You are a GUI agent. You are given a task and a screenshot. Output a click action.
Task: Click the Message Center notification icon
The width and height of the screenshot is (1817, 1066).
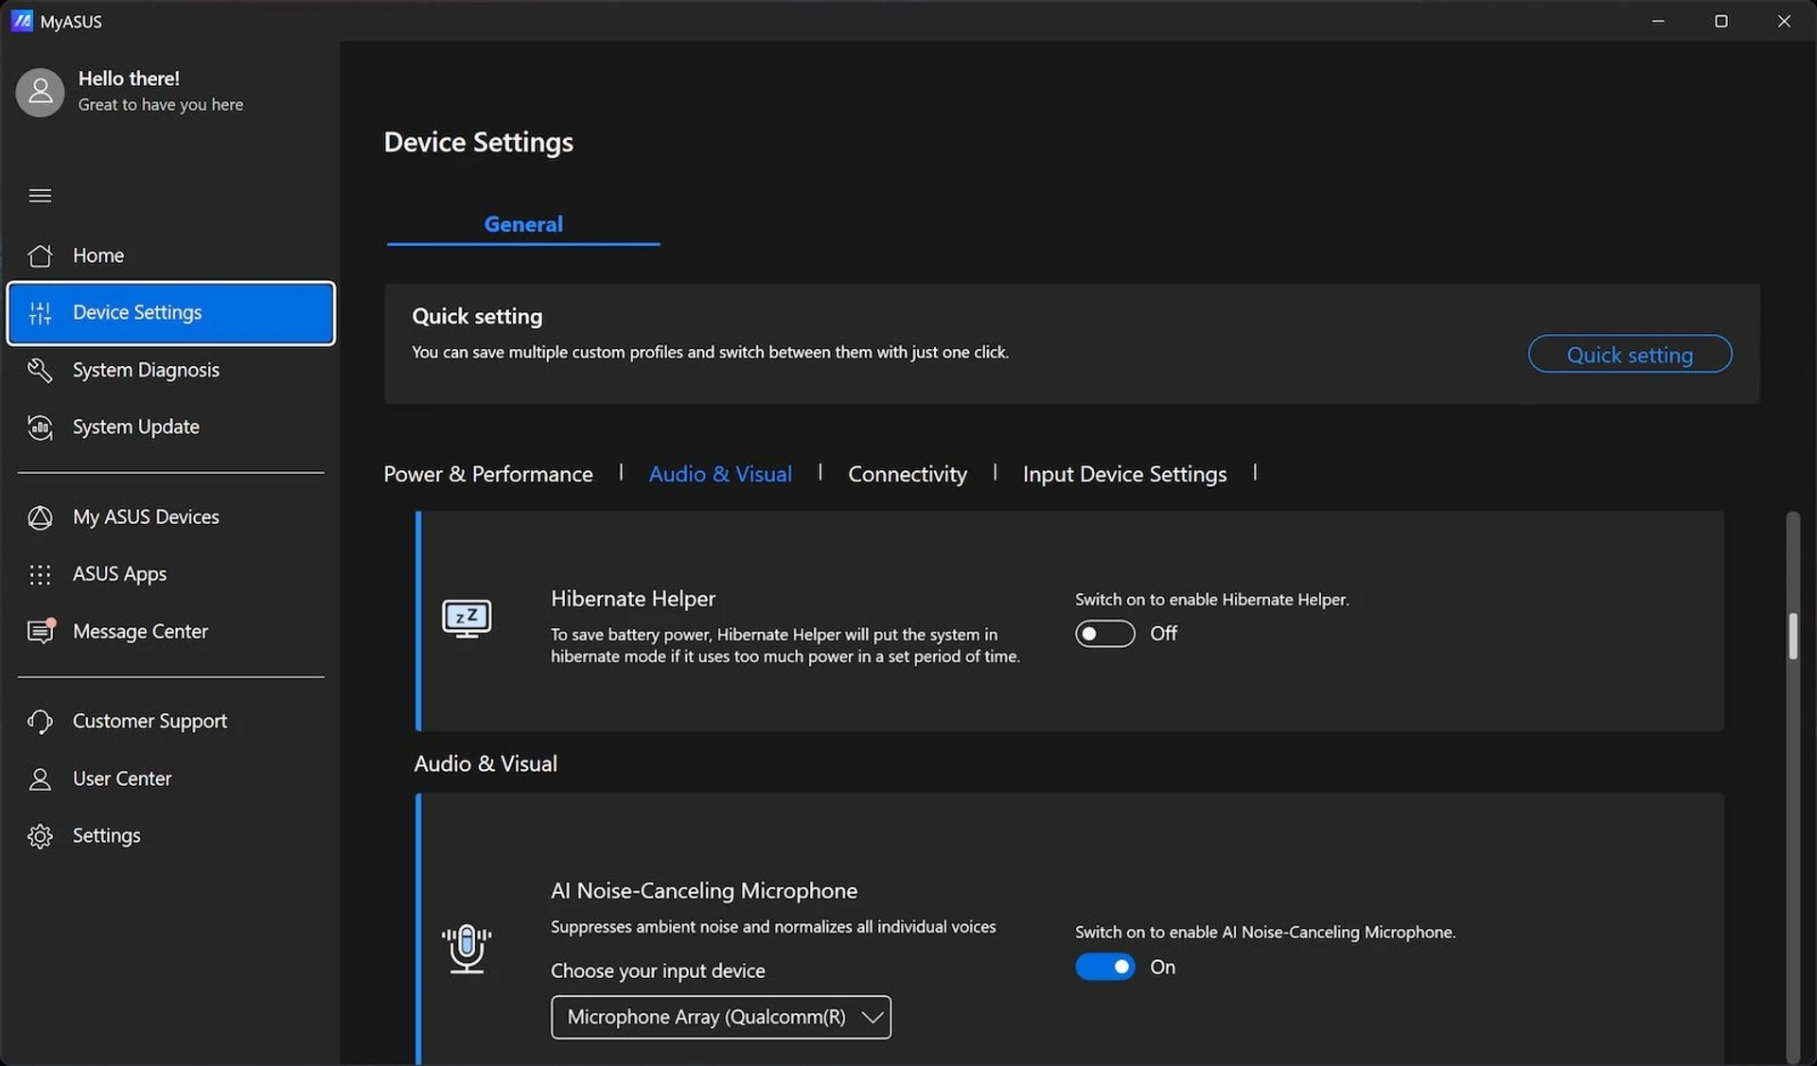tap(41, 631)
